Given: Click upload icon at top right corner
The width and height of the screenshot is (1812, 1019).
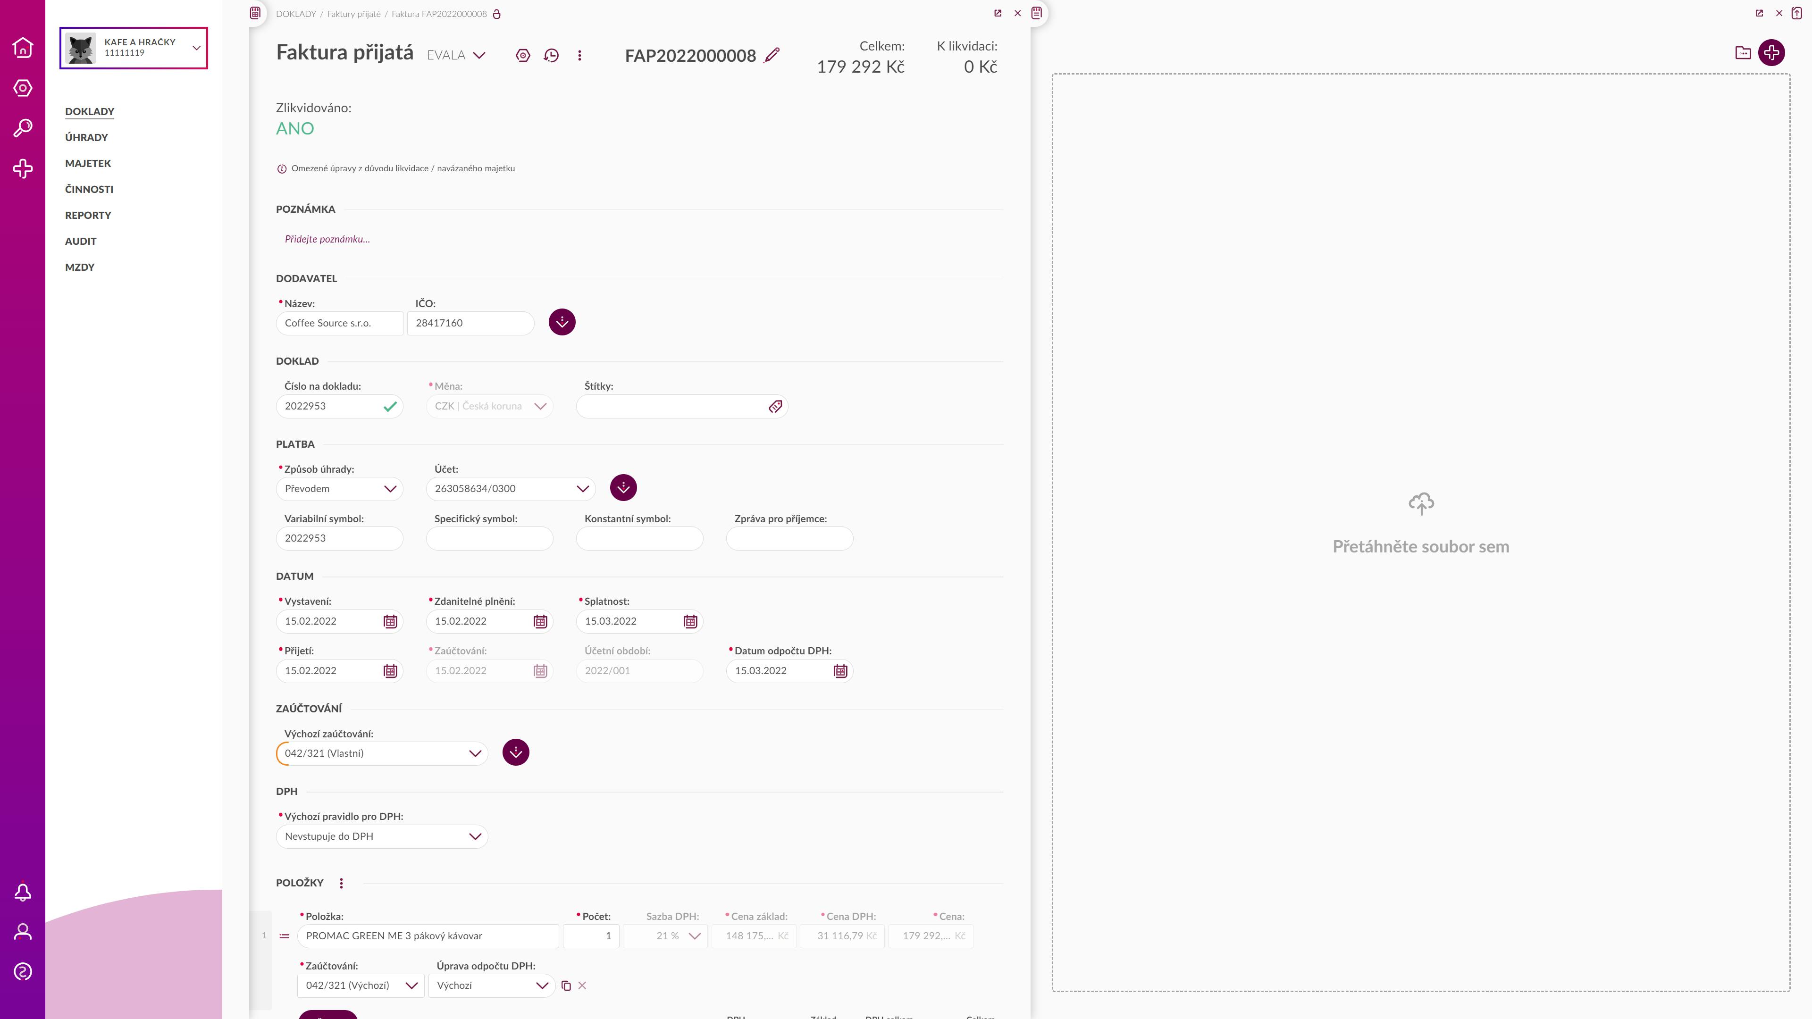Looking at the screenshot, I should pos(1797,13).
